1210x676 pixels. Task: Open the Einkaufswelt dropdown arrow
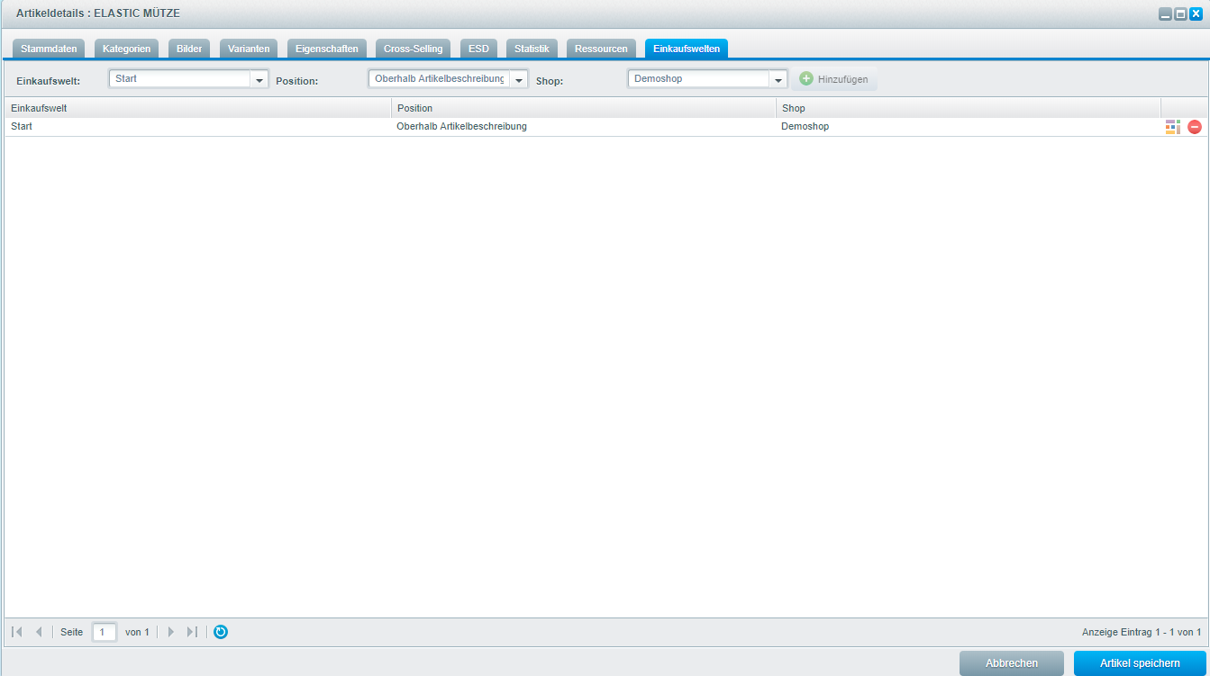click(260, 79)
